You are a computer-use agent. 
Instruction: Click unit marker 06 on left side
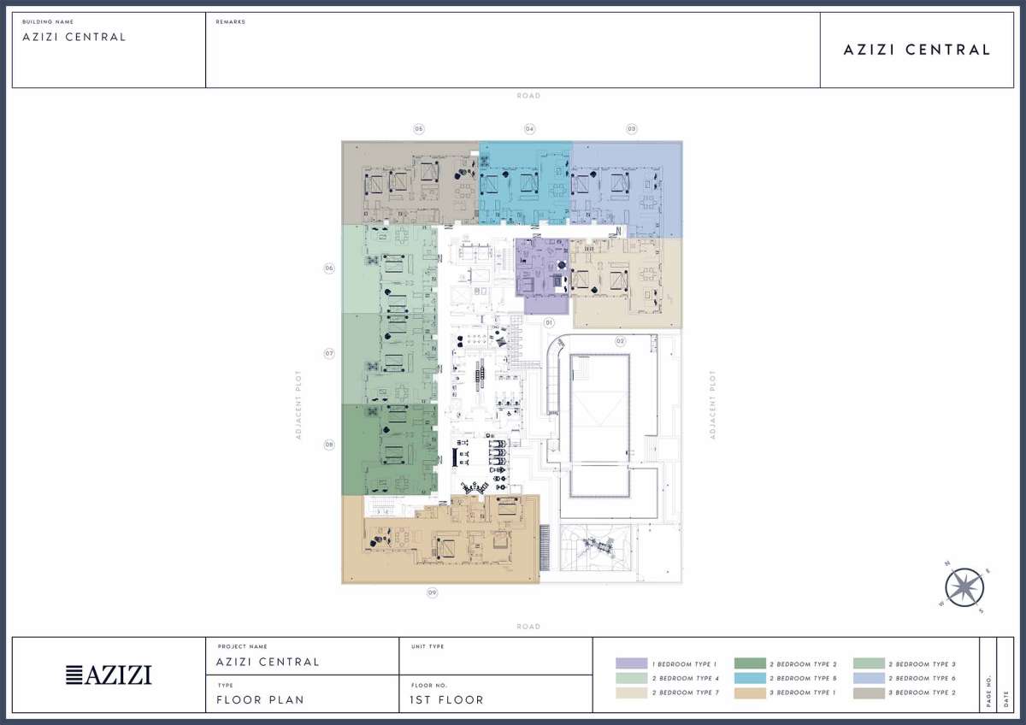pos(328,268)
